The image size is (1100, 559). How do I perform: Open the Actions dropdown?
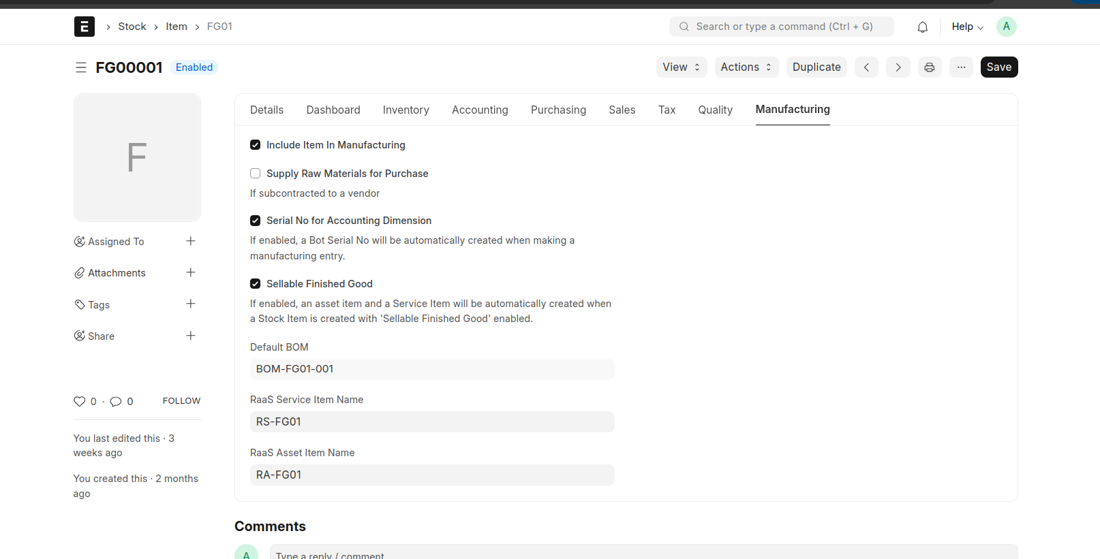(x=746, y=67)
